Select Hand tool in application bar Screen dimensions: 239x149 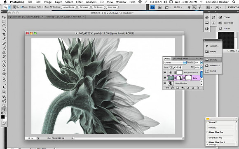point(189,7)
